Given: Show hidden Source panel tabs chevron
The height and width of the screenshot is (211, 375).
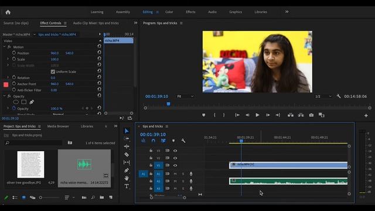Looking at the screenshot, I should tap(135, 23).
